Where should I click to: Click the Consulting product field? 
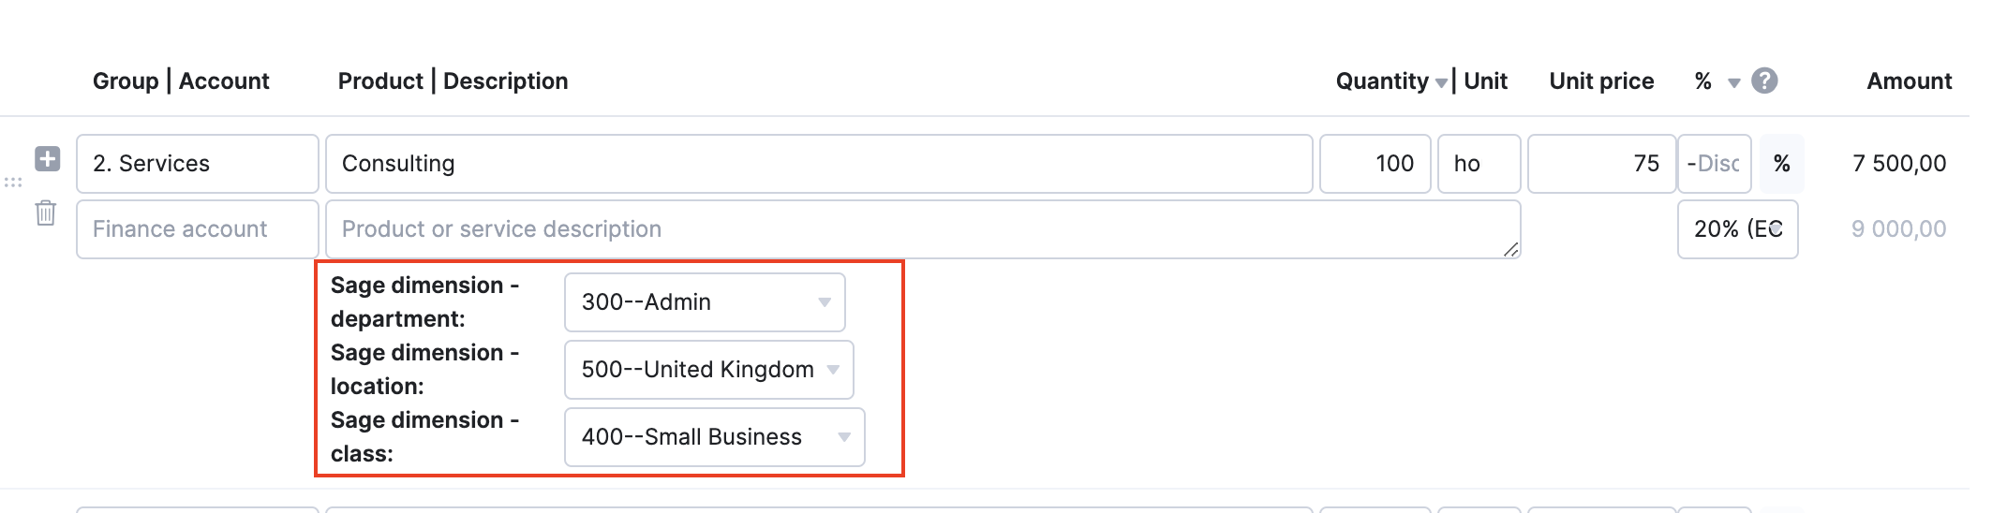tap(819, 164)
